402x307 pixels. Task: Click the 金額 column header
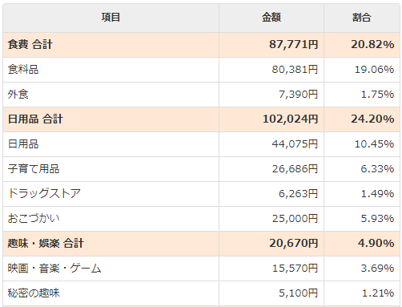[x=271, y=18]
